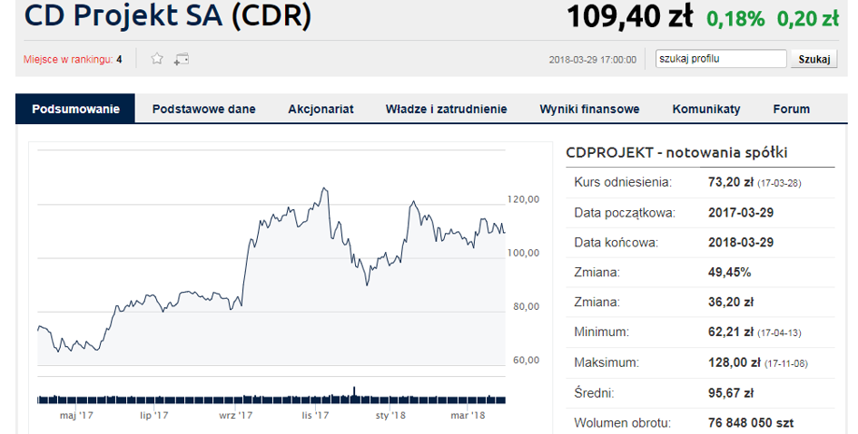858x434 pixels.
Task: Click the wrz '17 axis label
Action: (x=236, y=416)
